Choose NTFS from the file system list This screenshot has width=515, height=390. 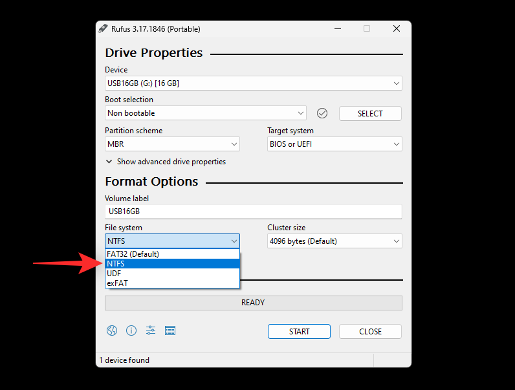[x=173, y=264]
